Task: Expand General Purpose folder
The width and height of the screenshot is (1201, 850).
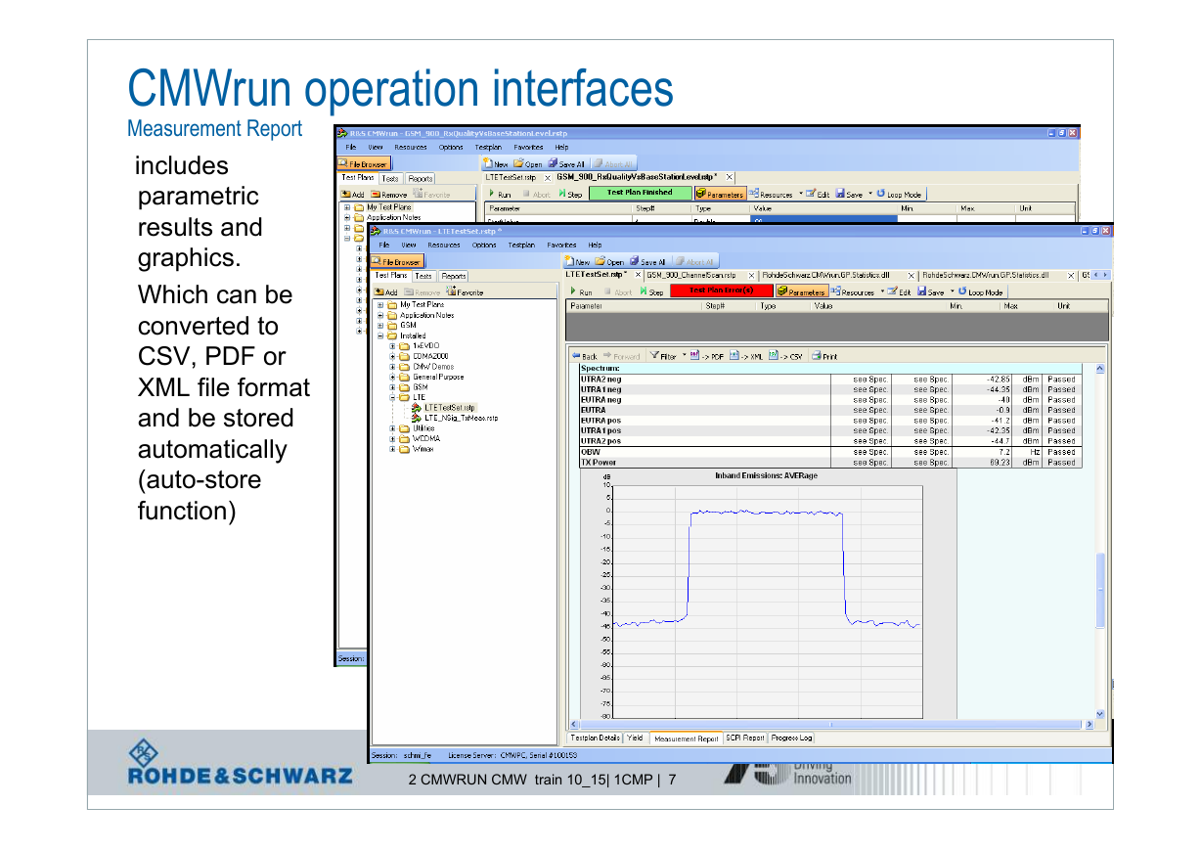Action: pos(392,377)
